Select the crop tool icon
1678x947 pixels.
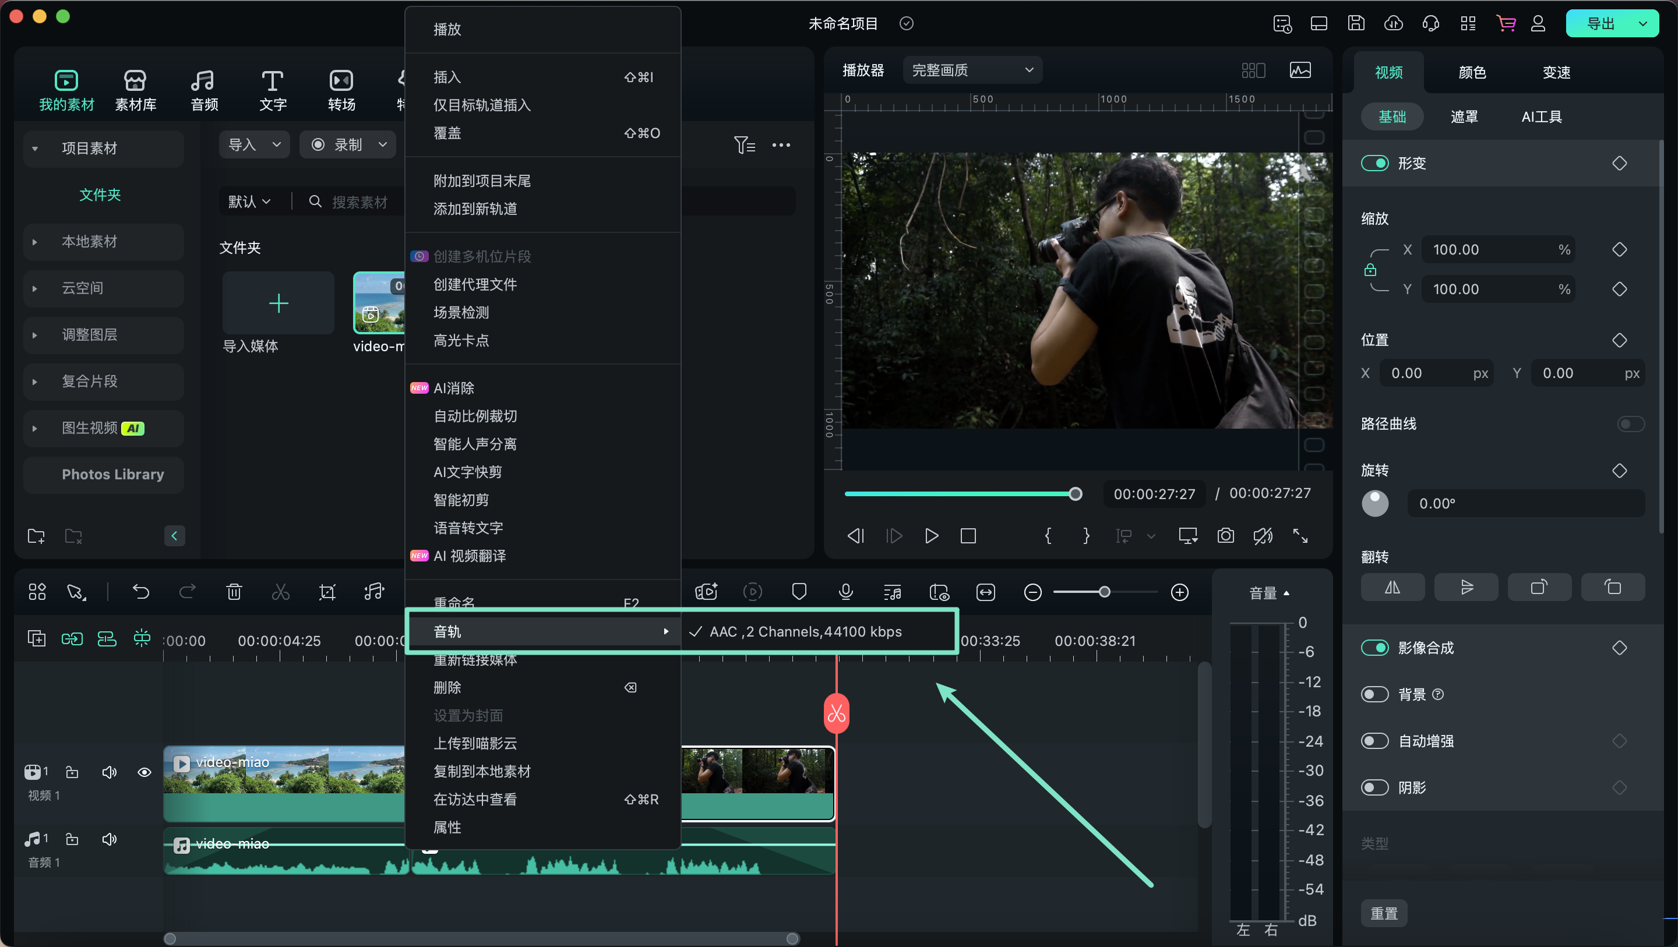327,592
